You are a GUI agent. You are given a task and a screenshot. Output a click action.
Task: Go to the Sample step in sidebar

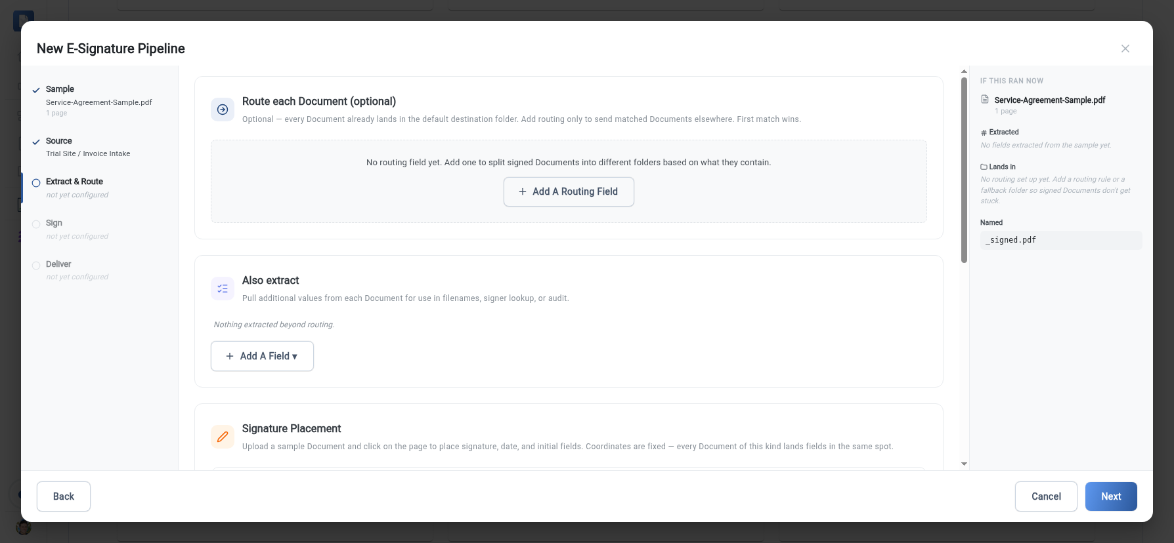coord(98,100)
